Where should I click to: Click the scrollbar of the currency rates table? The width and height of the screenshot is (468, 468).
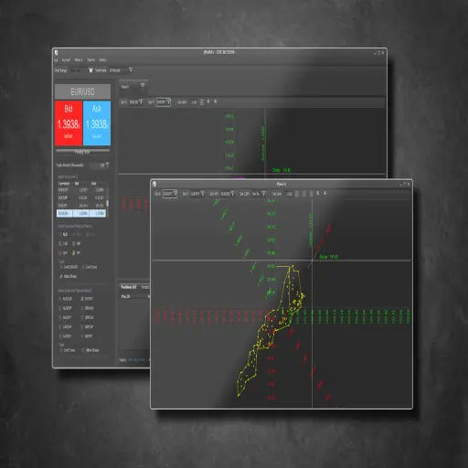click(x=108, y=202)
